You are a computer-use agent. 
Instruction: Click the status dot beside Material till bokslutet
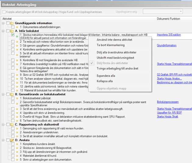pyautogui.click(x=17, y=90)
